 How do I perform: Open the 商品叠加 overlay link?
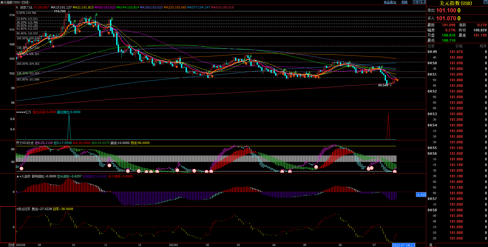point(390,2)
